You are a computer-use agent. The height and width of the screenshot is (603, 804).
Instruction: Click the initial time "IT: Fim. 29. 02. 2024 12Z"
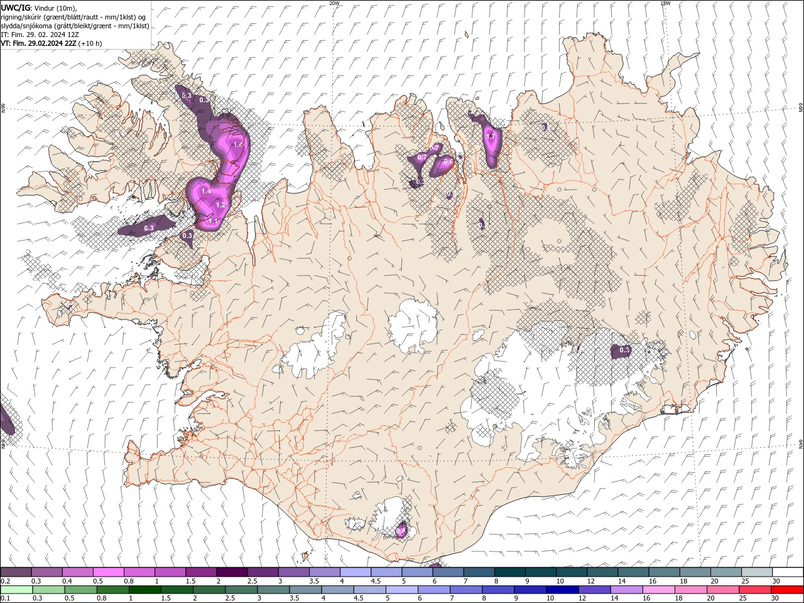[x=40, y=35]
